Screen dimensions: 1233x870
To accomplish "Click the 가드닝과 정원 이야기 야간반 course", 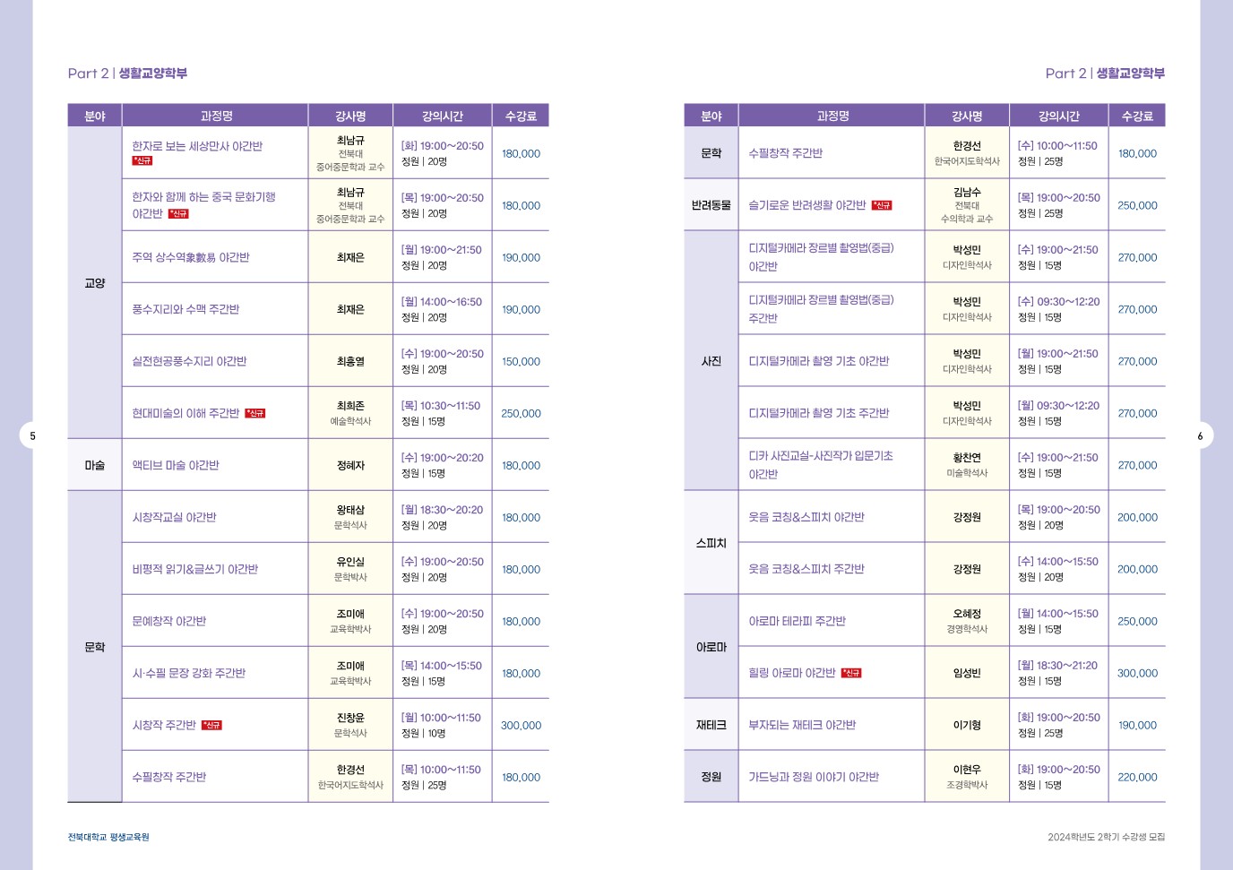I will (x=814, y=778).
